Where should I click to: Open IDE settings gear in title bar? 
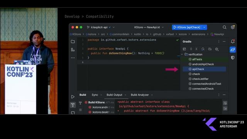233,27
